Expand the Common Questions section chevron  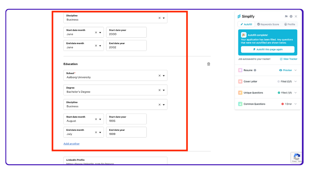(x=295, y=104)
